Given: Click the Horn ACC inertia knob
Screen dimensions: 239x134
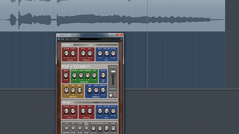Looking at the screenshot, I should [83, 53].
